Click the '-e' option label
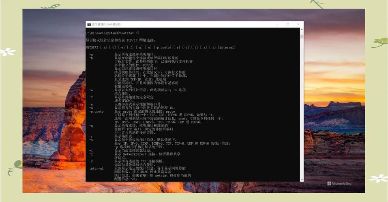 pos(91,90)
